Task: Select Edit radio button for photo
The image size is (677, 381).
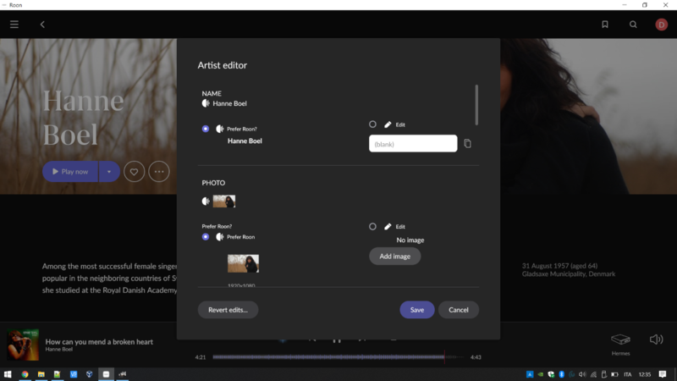Action: 372,227
